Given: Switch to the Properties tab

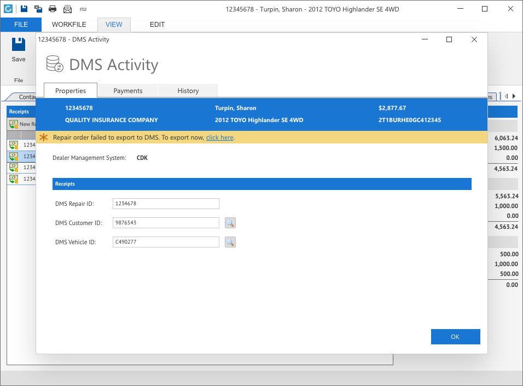Looking at the screenshot, I should point(71,90).
